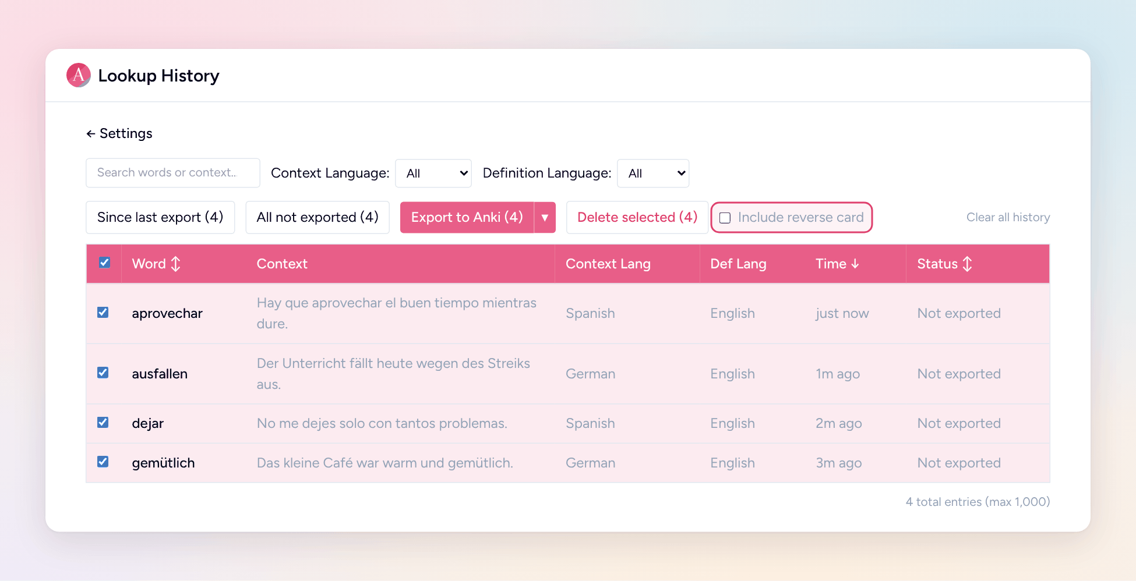The image size is (1136, 581).
Task: Click English Def Lang cell in gemütlich row
Action: click(x=733, y=463)
